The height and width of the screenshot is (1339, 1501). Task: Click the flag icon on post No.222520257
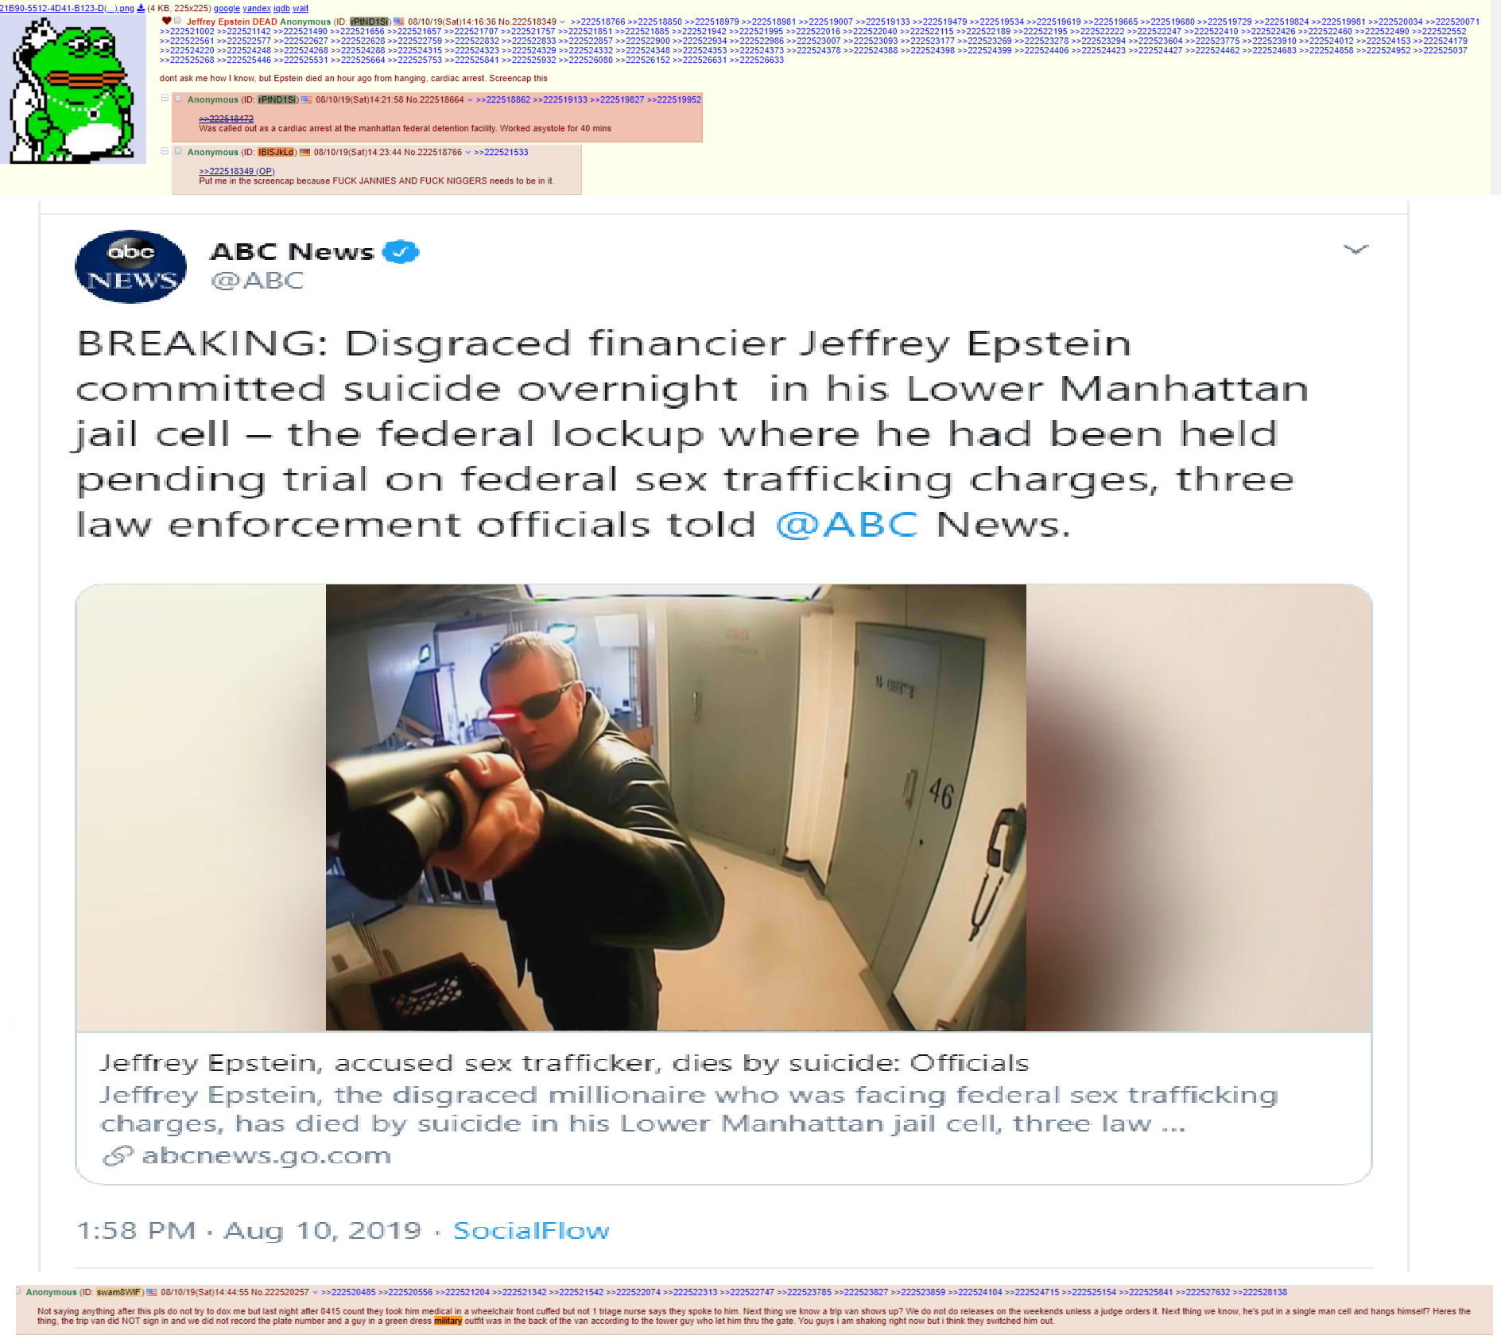pos(152,1292)
